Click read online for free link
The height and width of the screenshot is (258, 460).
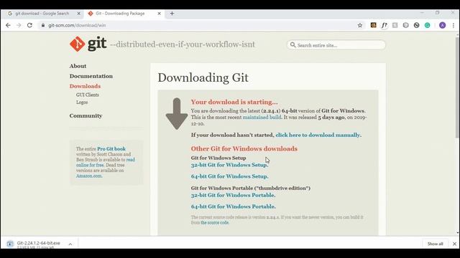click(x=106, y=163)
